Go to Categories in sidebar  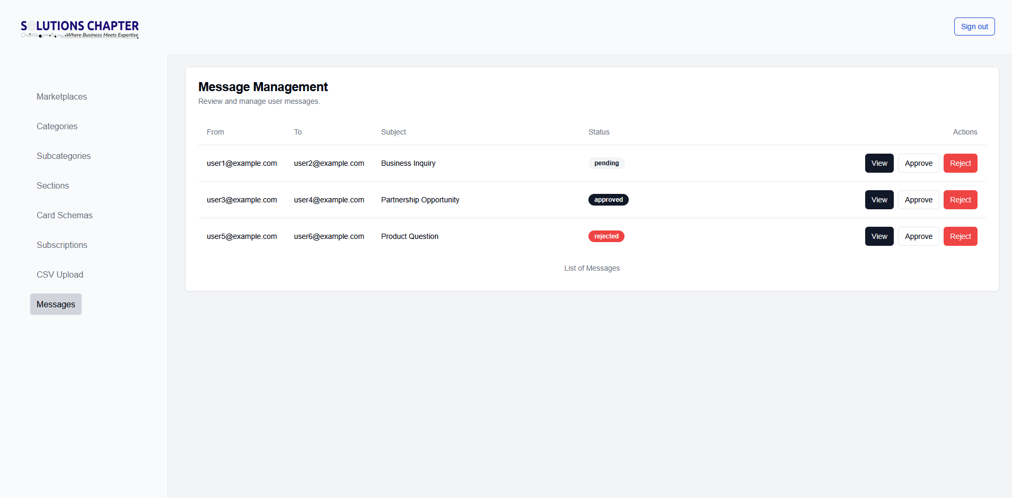[57, 126]
